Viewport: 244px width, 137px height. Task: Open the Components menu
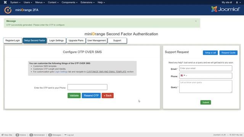click(69, 2)
